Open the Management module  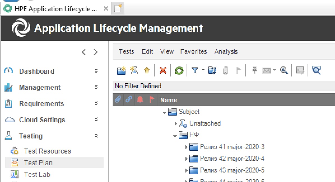coord(40,87)
